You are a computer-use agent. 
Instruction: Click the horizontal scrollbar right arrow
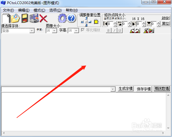click(x=163, y=133)
